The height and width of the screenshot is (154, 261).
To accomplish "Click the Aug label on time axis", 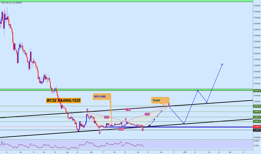I will tap(67, 152).
